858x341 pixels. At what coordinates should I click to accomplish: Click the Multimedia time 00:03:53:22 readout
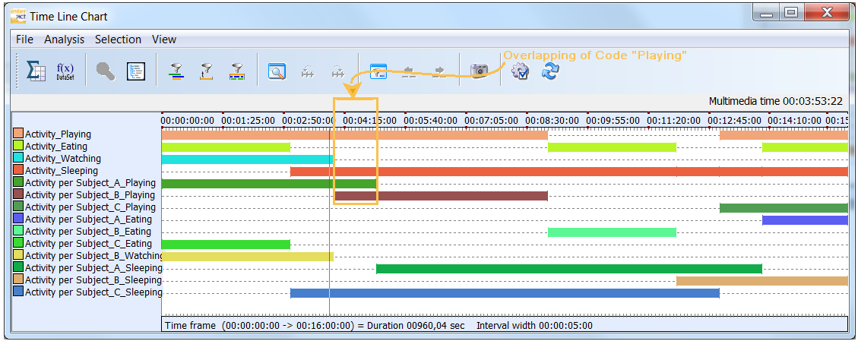pyautogui.click(x=775, y=101)
